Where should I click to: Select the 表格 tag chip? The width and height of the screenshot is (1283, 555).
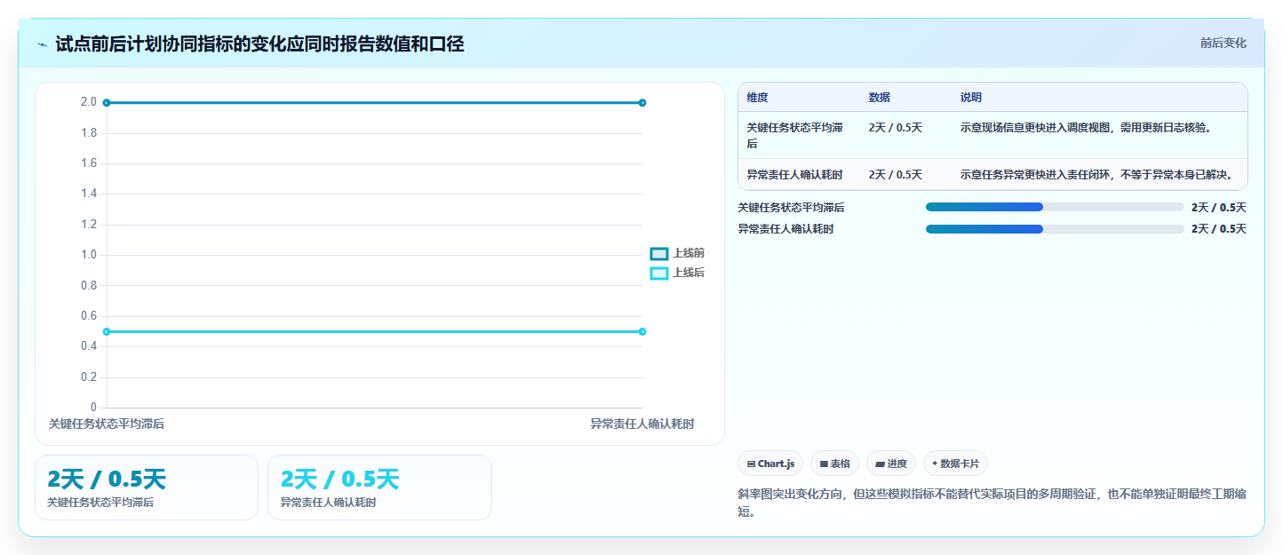[x=834, y=464]
